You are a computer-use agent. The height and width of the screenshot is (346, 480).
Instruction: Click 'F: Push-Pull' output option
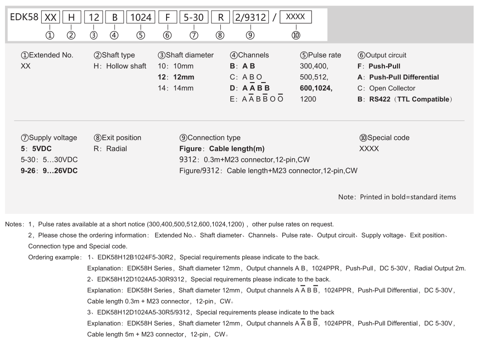pos(379,66)
